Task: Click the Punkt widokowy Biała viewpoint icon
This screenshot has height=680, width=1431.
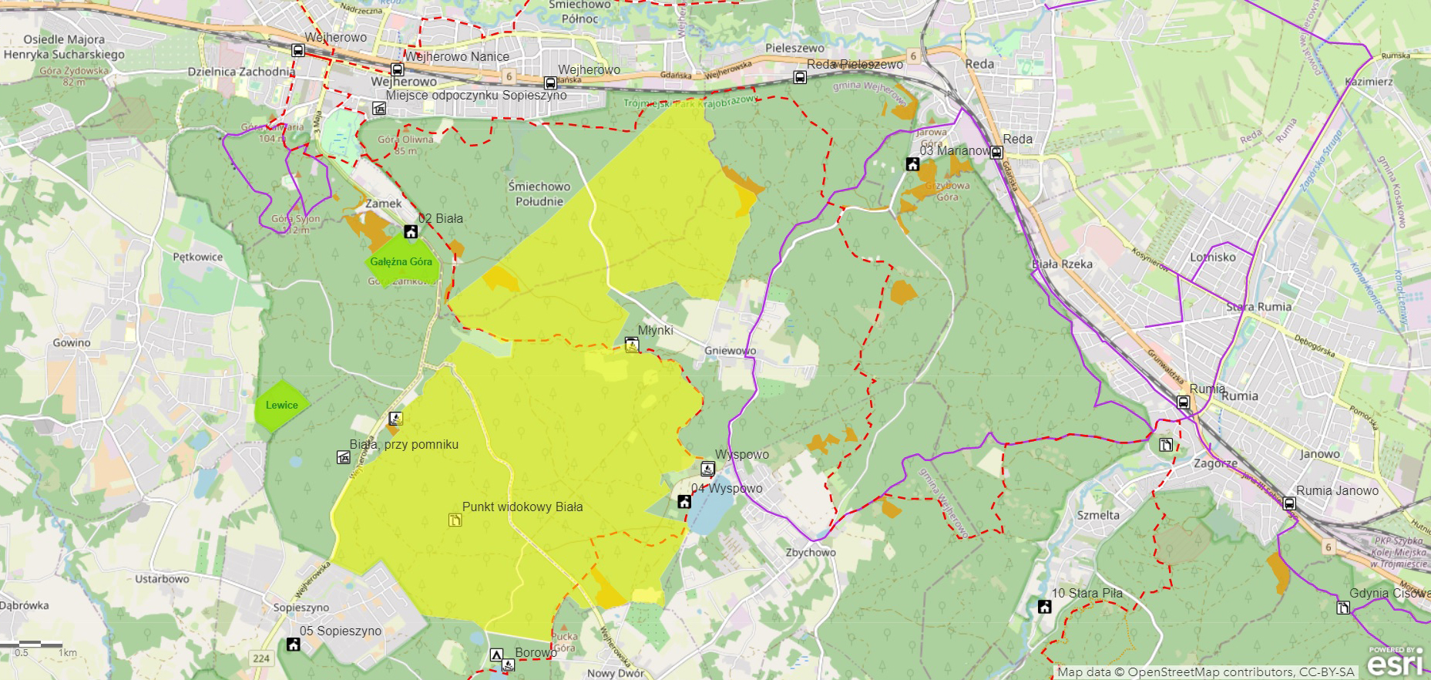Action: coord(455,520)
